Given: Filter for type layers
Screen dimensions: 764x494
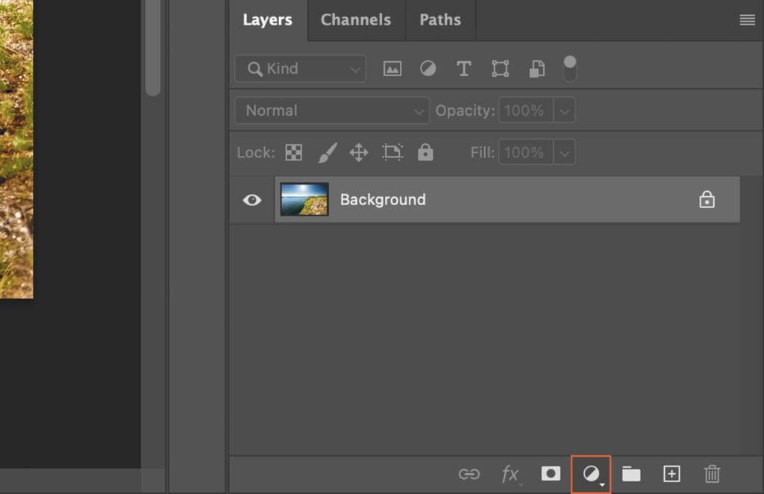Looking at the screenshot, I should [463, 68].
